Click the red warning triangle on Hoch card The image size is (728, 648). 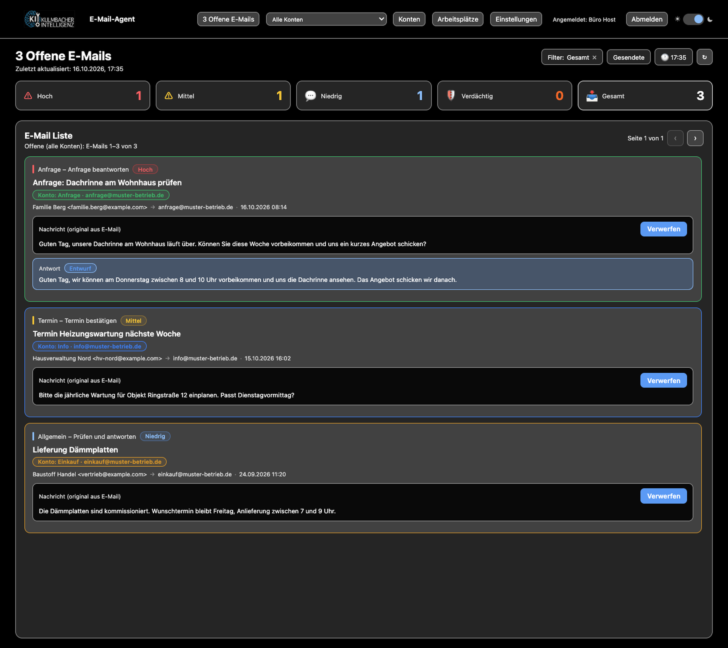pyautogui.click(x=28, y=96)
